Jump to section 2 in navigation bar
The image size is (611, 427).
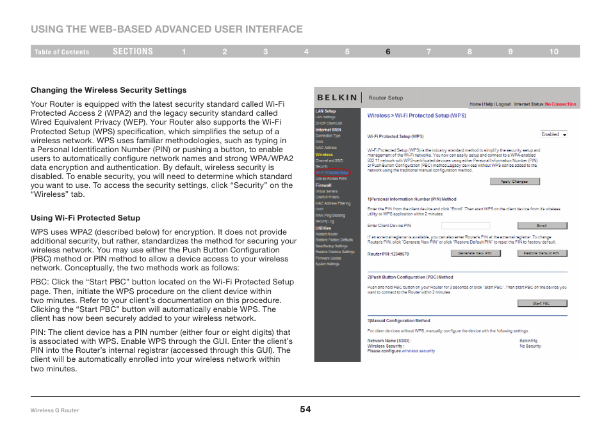click(x=225, y=52)
